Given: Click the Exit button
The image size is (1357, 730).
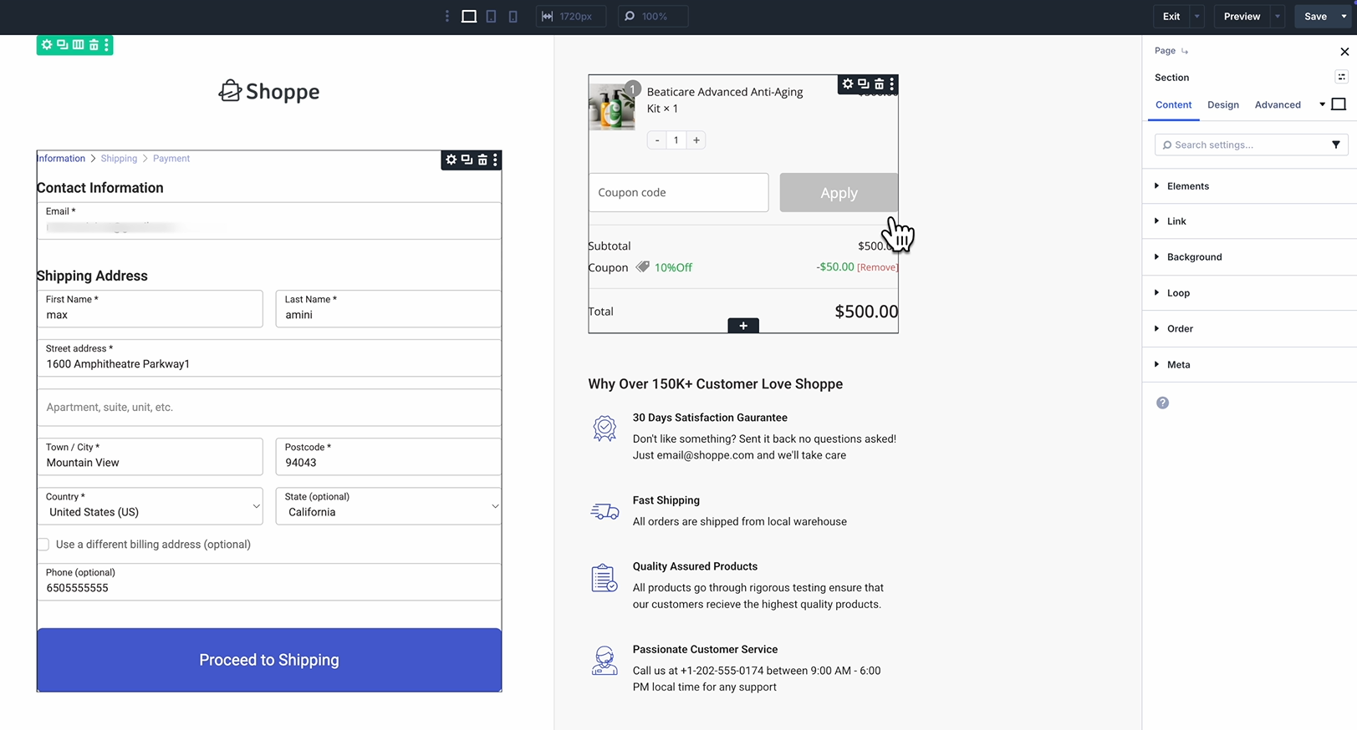Looking at the screenshot, I should coord(1171,16).
